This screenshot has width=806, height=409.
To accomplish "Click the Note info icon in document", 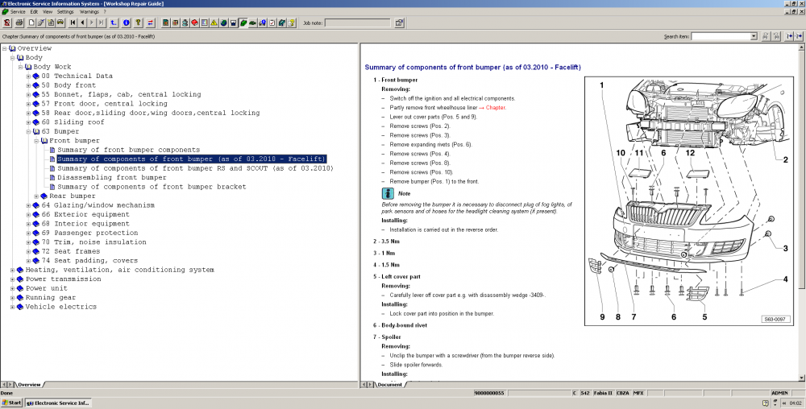I will point(388,193).
